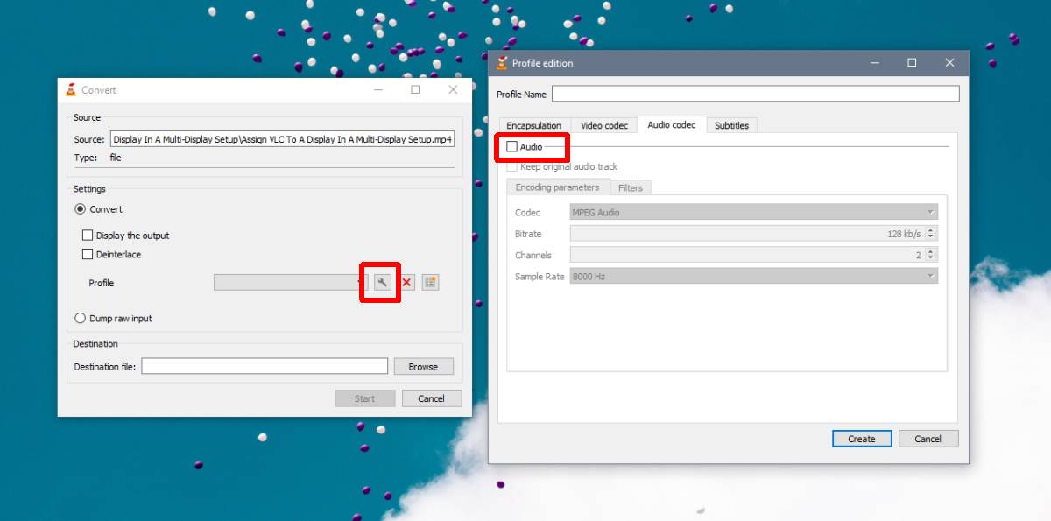Image resolution: width=1051 pixels, height=521 pixels.
Task: Open the Filters sub-tab
Action: coord(631,187)
